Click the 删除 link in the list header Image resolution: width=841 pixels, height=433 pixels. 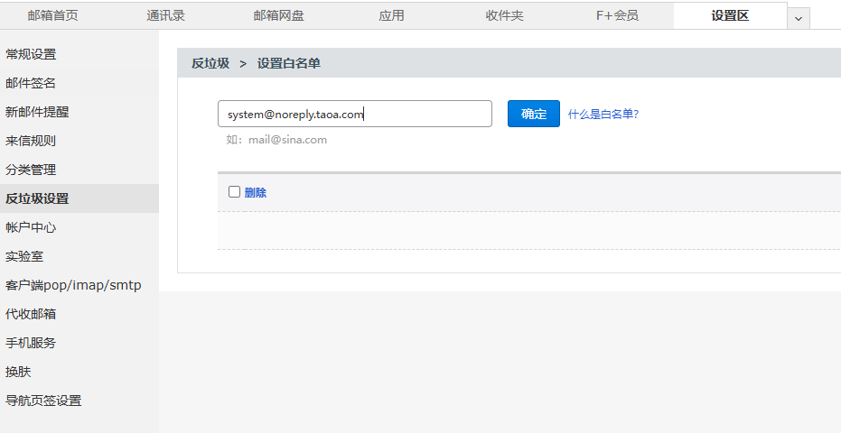(x=256, y=193)
